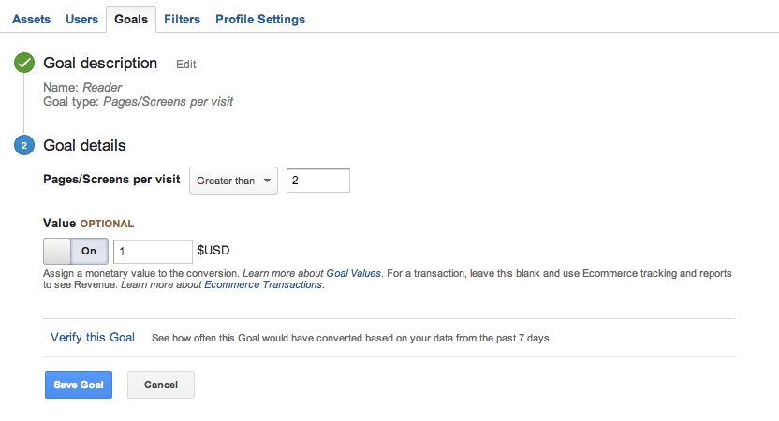This screenshot has height=421, width=779.
Task: Click the green checkmark step icon
Action: (24, 64)
